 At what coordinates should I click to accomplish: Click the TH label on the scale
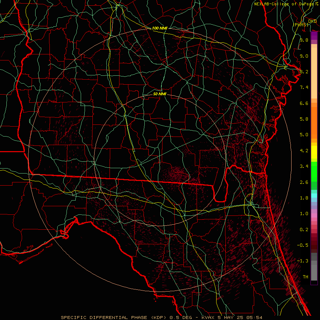(305, 277)
